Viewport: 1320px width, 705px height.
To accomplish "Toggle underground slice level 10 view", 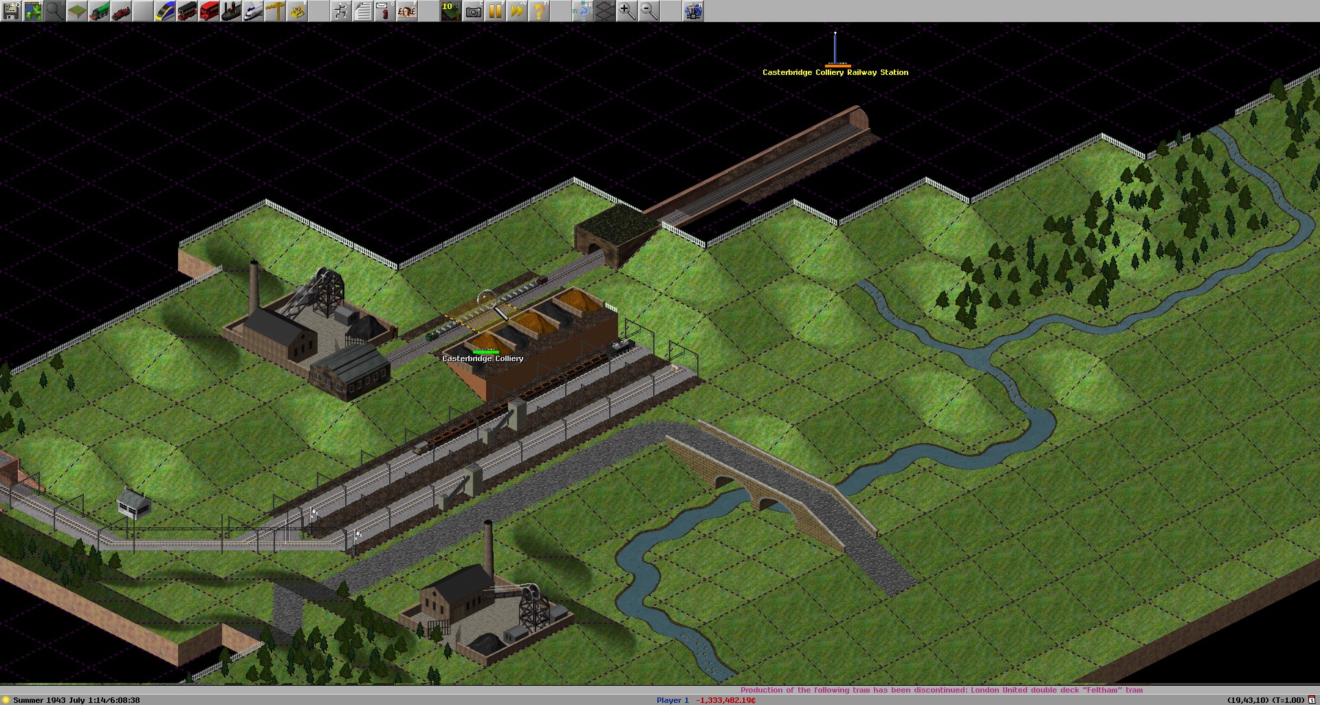I will (x=451, y=11).
